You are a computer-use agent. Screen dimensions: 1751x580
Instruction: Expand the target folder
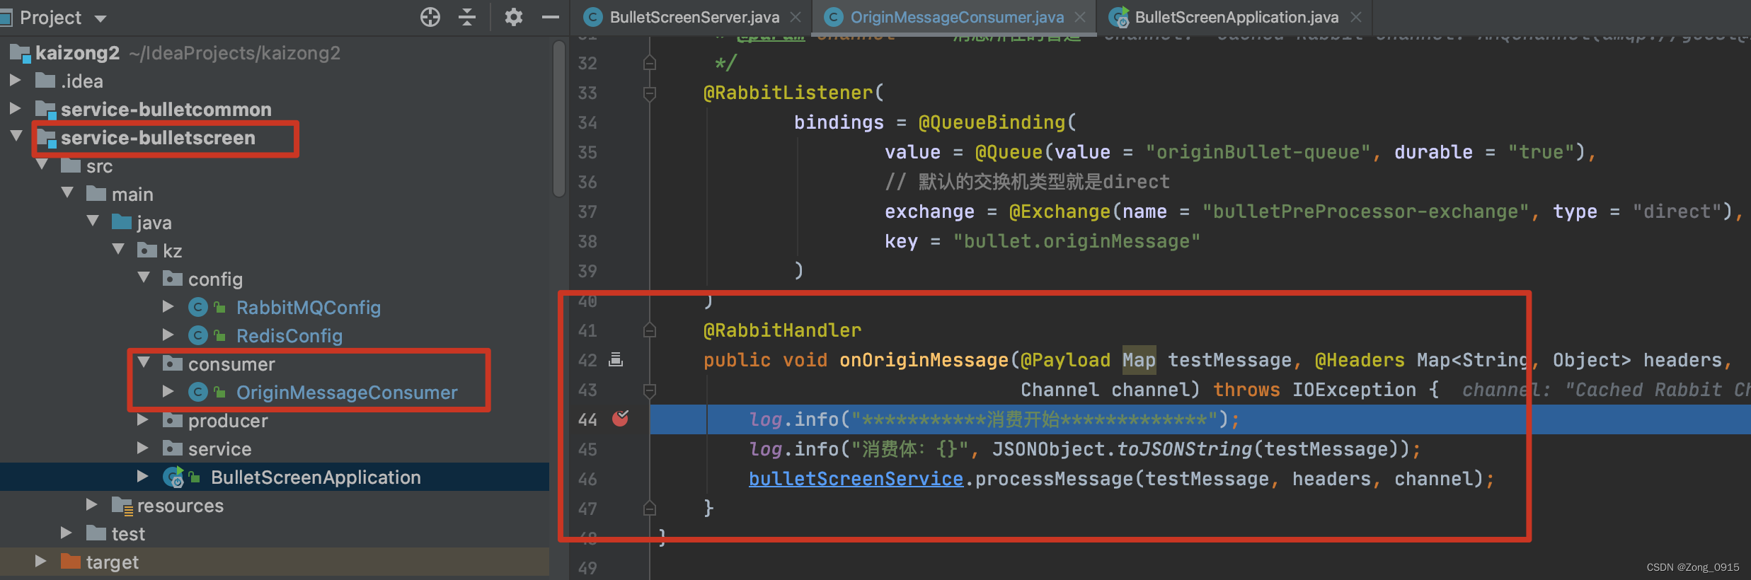[x=40, y=561]
